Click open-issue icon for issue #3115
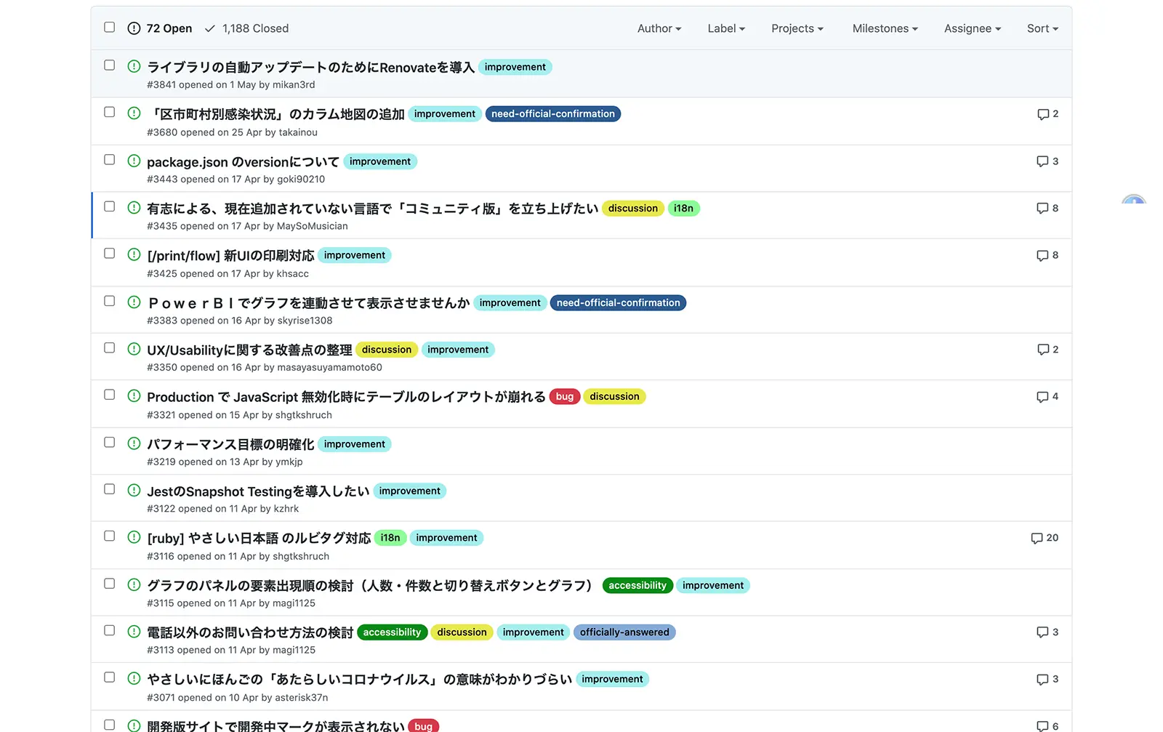Viewport: 1163px width, 732px height. pyautogui.click(x=134, y=584)
